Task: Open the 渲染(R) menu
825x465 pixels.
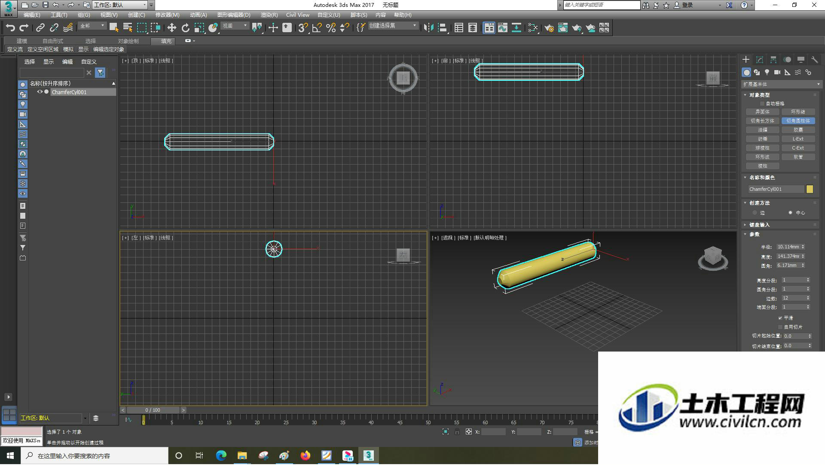Action: [x=269, y=15]
